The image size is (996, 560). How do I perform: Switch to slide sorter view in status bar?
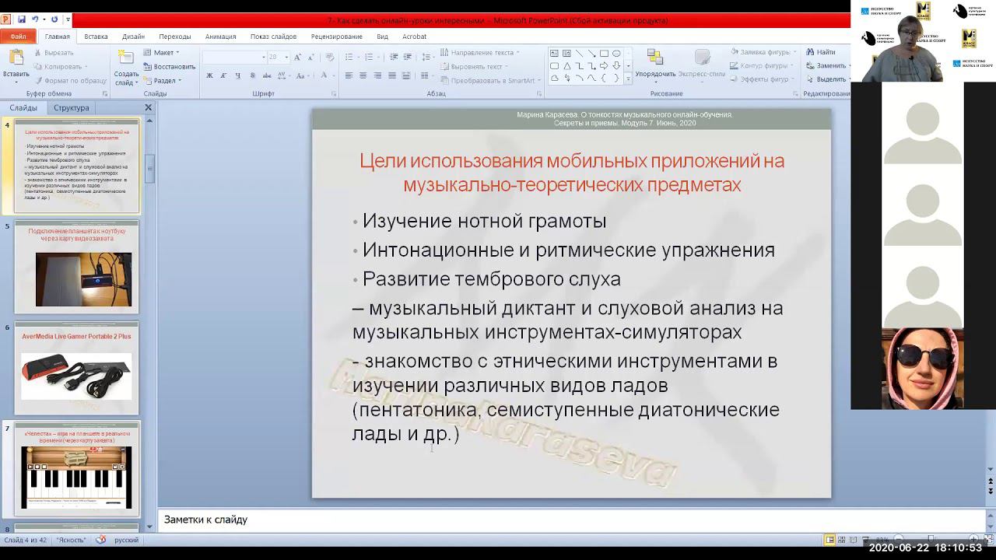(843, 540)
